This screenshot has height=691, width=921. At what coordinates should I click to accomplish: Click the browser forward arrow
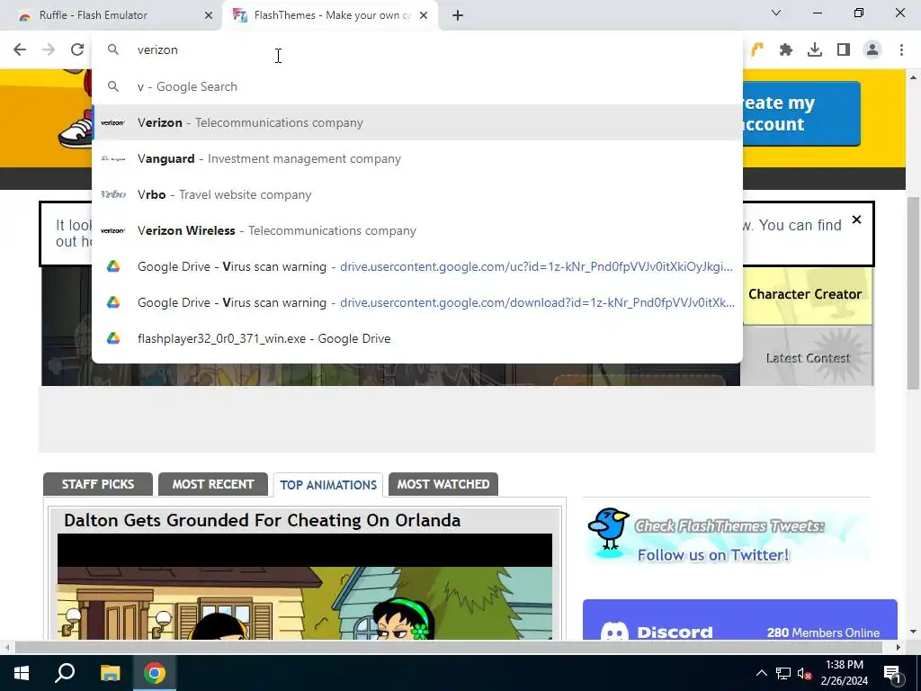point(49,50)
